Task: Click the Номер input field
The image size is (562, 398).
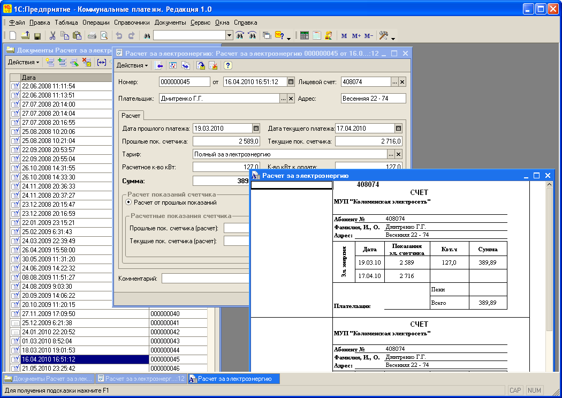Action: coord(185,82)
